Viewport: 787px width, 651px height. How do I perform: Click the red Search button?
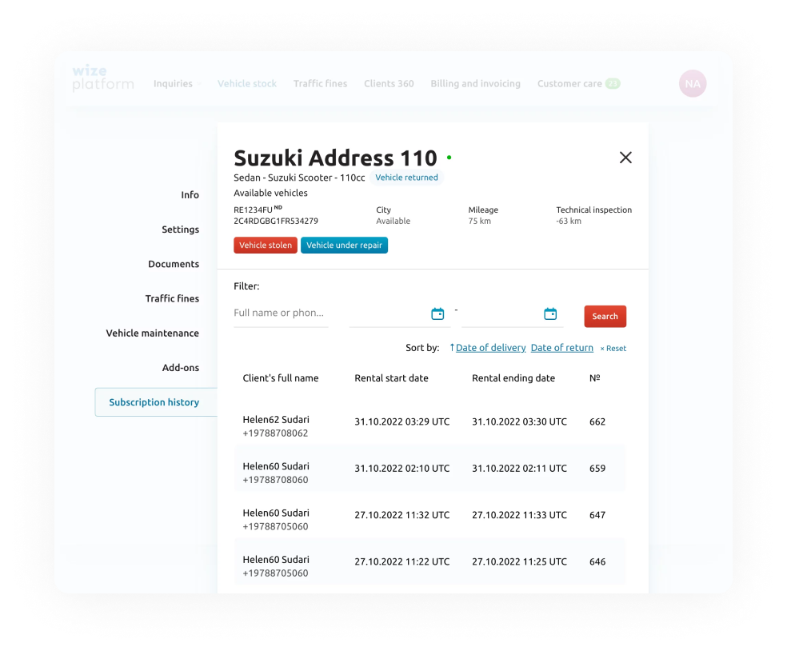tap(605, 316)
